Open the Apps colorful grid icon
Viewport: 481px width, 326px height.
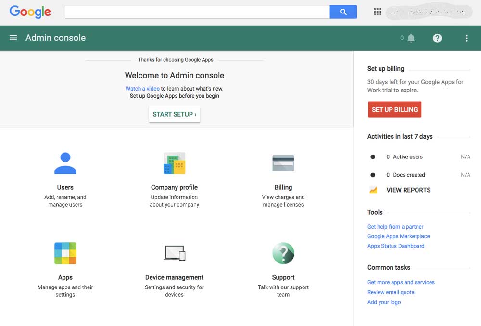[x=65, y=253]
